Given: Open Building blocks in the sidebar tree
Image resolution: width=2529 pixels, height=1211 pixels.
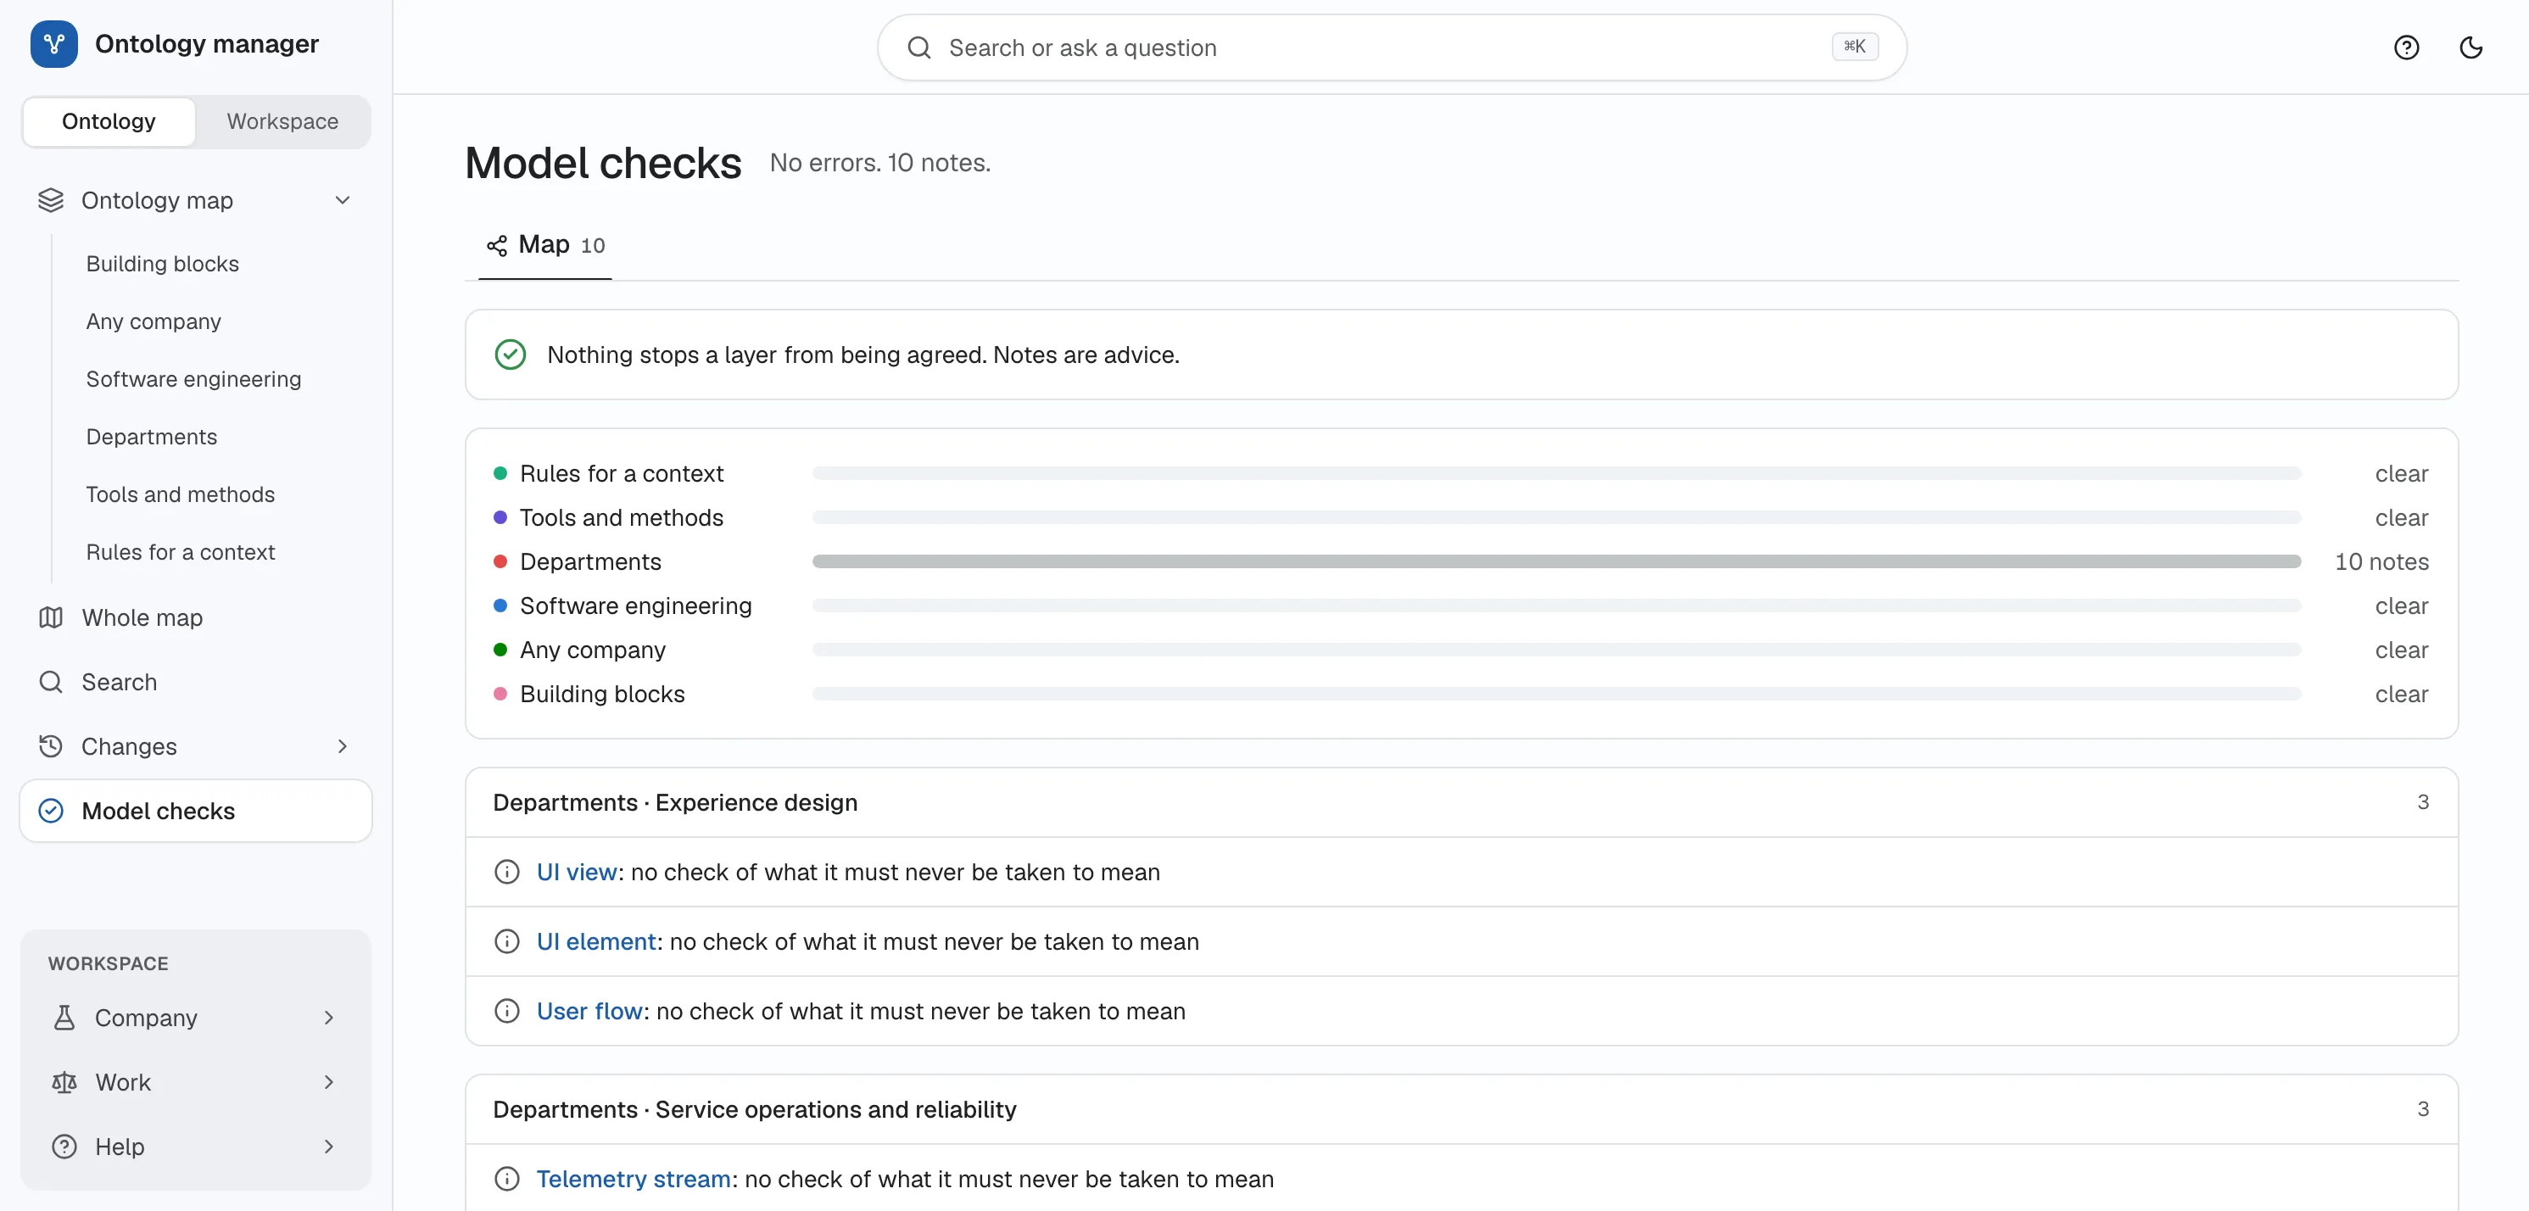Looking at the screenshot, I should pos(163,264).
